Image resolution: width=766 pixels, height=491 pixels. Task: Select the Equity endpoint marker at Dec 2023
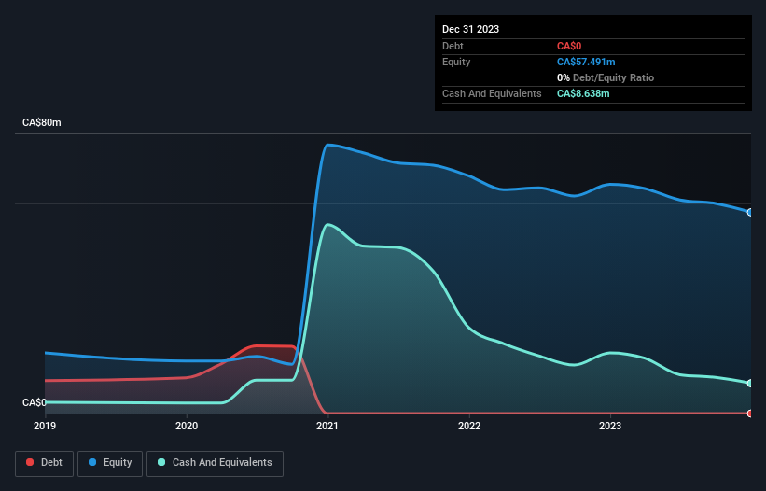[750, 213]
